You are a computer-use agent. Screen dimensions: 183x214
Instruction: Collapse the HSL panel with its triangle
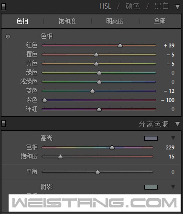coord(177,7)
